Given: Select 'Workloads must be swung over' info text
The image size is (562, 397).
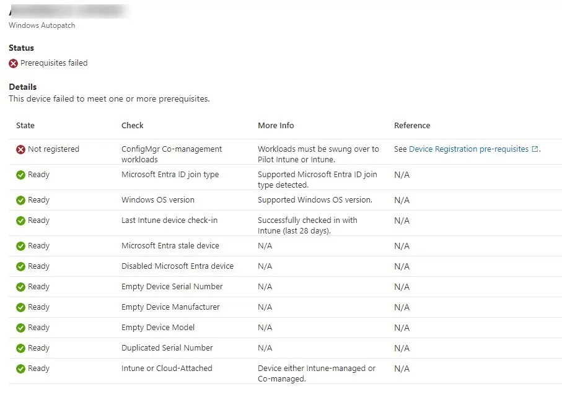Looking at the screenshot, I should 318,154.
